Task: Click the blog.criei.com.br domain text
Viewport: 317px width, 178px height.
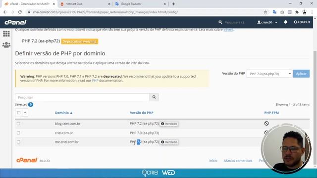Action: 67,124
